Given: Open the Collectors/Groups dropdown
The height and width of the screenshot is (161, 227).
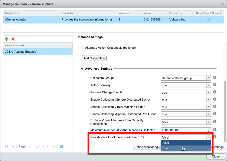Looking at the screenshot, I should (x=208, y=78).
